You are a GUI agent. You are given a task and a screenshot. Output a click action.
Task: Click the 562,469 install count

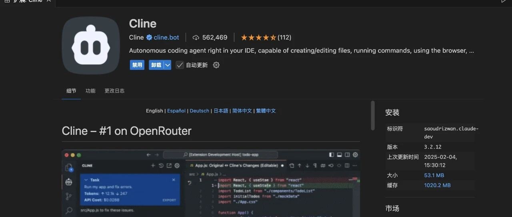click(x=215, y=37)
